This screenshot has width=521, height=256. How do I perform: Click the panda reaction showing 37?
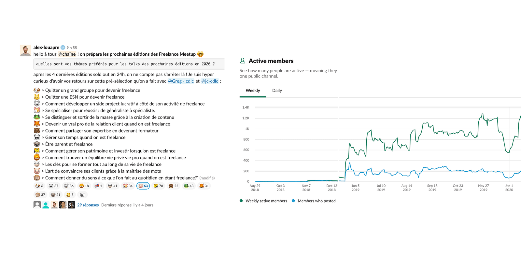[x=53, y=186]
